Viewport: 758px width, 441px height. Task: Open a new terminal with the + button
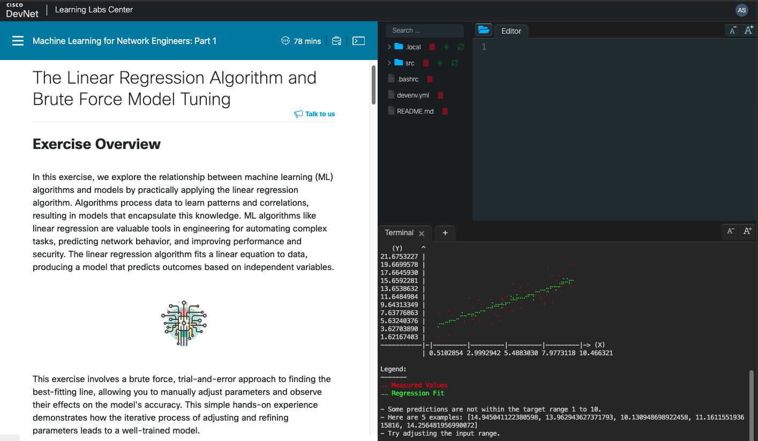pyautogui.click(x=445, y=233)
